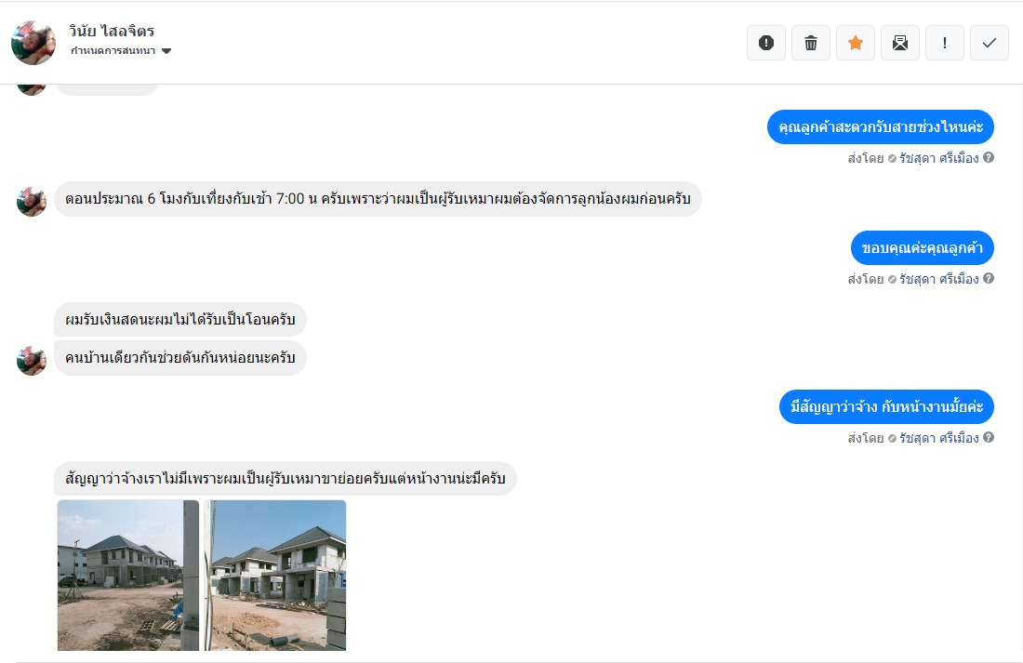Click sender name รัชสุดา under คุณลูกค้าสะดวกรับสาย message
This screenshot has width=1023, height=663.
pyautogui.click(x=939, y=158)
